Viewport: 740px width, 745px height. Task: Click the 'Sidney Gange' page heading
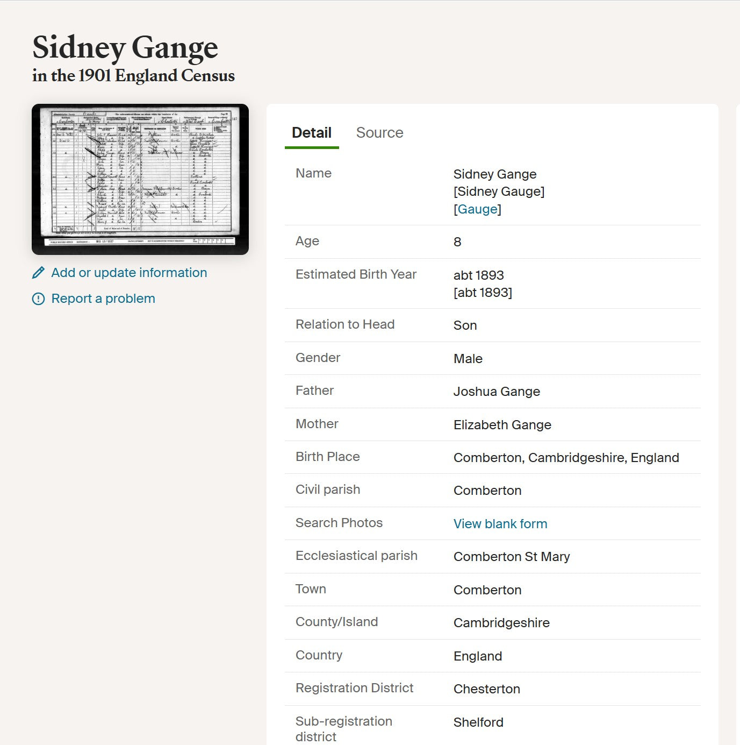click(125, 47)
